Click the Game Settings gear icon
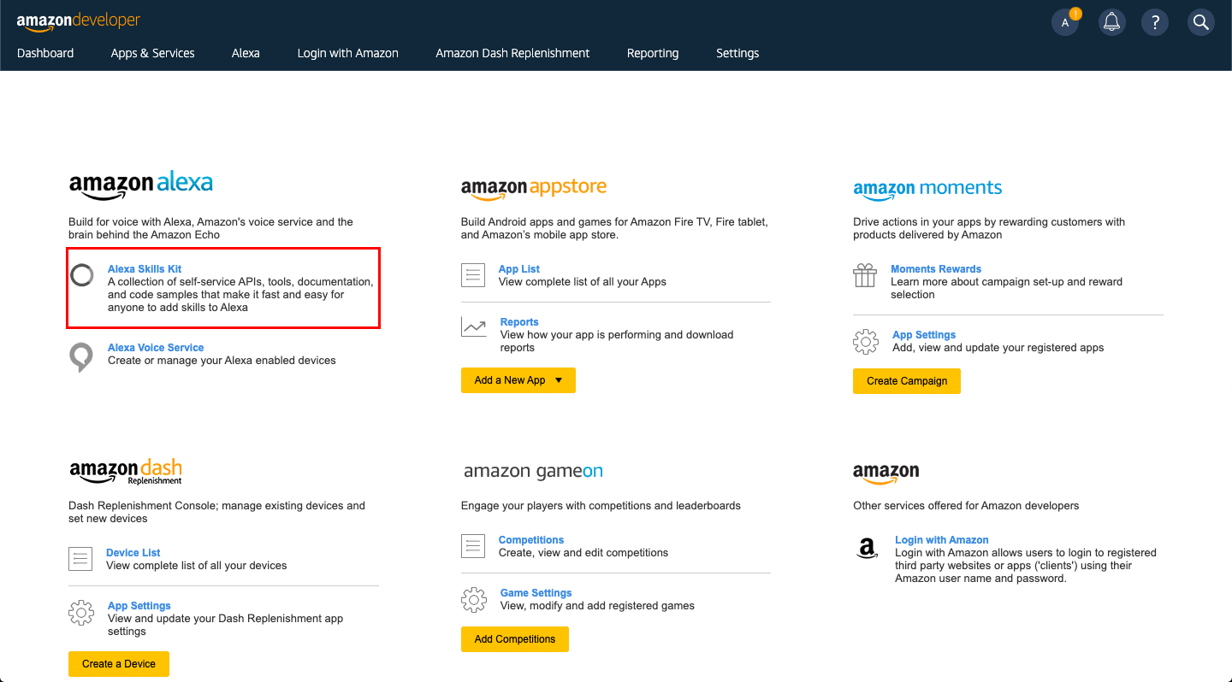 point(474,599)
